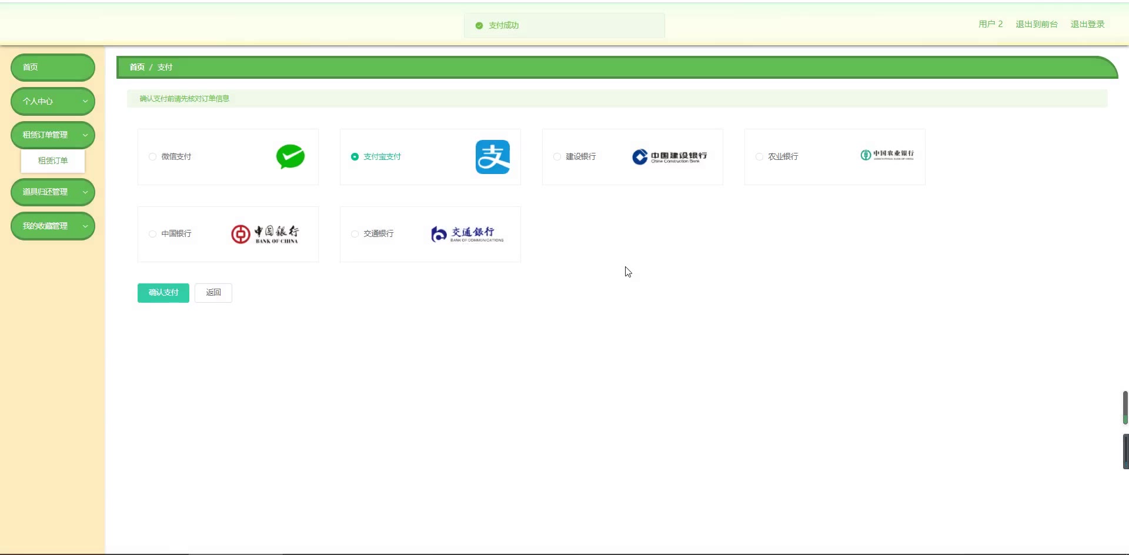Open the 租赁订单管理 sidebar menu

(x=53, y=135)
